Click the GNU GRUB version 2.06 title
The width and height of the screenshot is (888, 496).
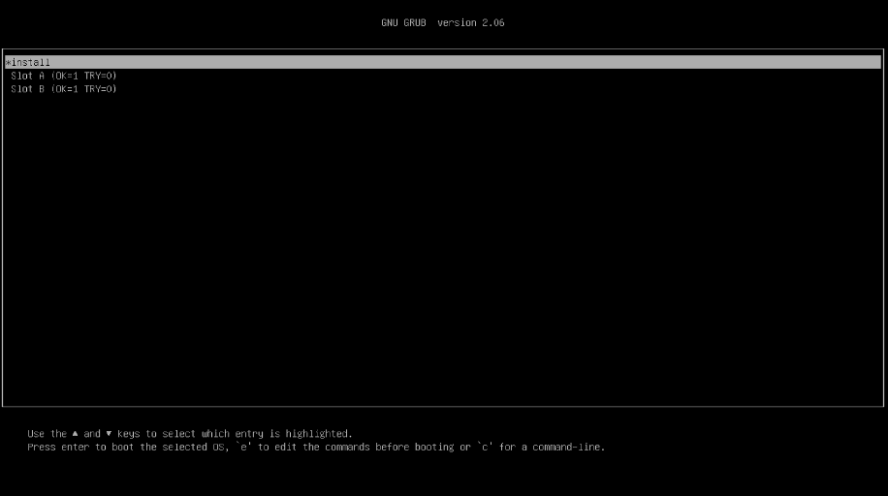(x=443, y=22)
